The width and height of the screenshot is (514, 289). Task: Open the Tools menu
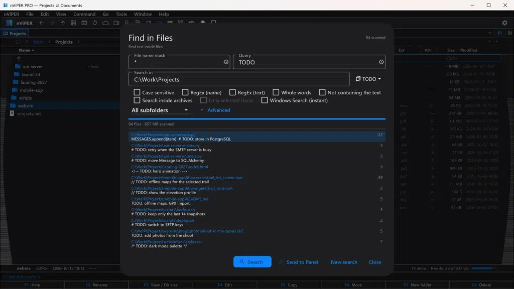121,14
